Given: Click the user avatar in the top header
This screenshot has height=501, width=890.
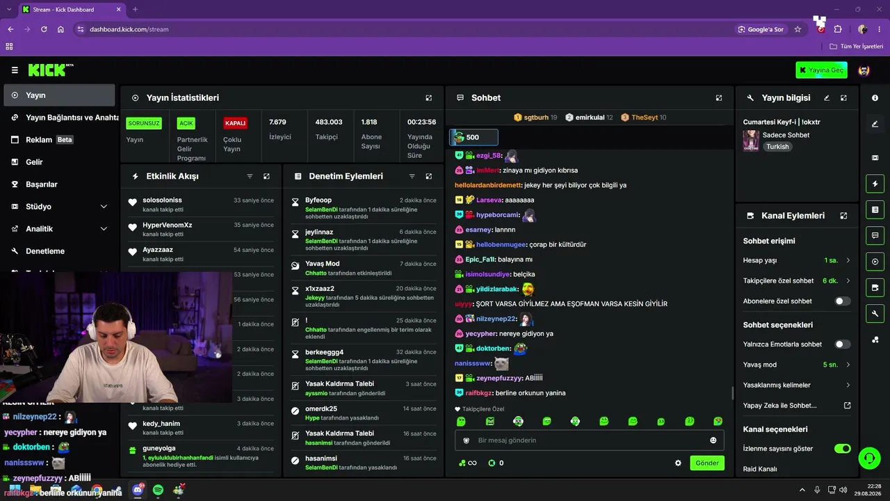Looking at the screenshot, I should click(x=864, y=70).
